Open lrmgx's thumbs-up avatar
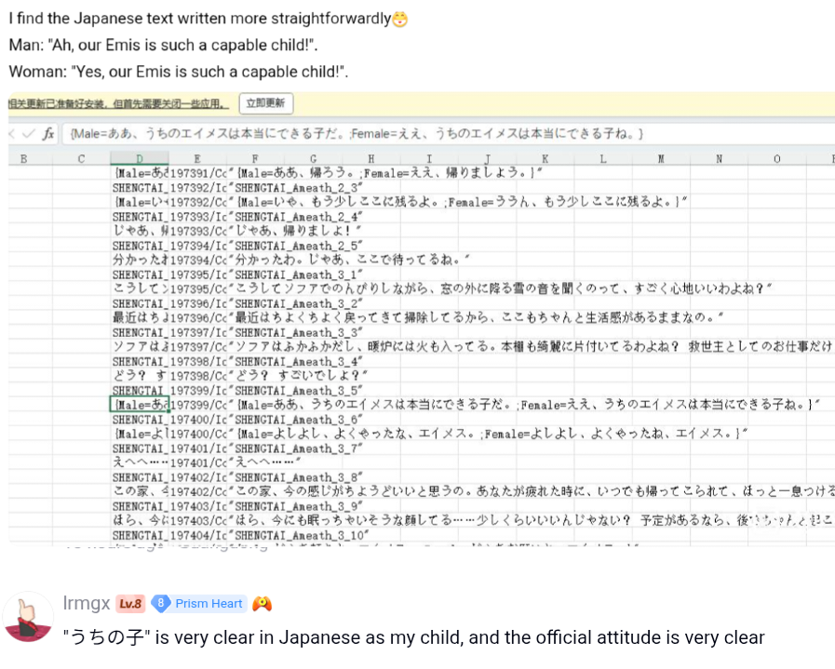 (x=28, y=618)
